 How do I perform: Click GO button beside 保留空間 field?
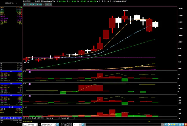pos(83,125)
